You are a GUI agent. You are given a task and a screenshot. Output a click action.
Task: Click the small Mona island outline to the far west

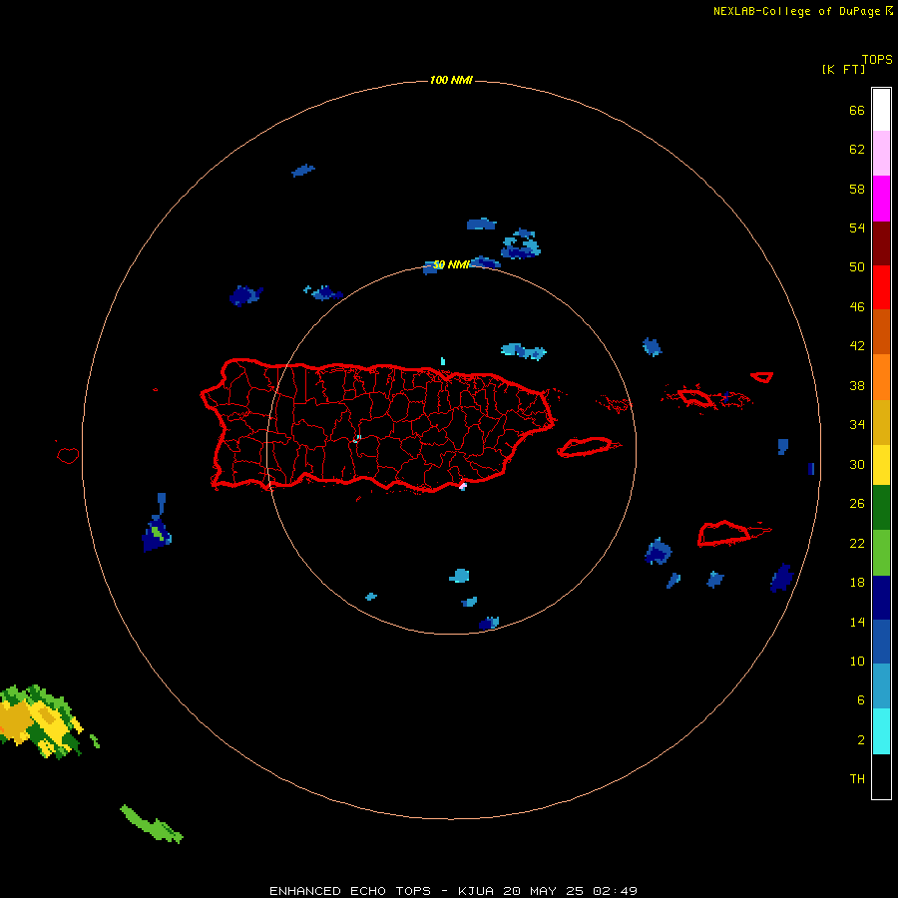point(68,455)
